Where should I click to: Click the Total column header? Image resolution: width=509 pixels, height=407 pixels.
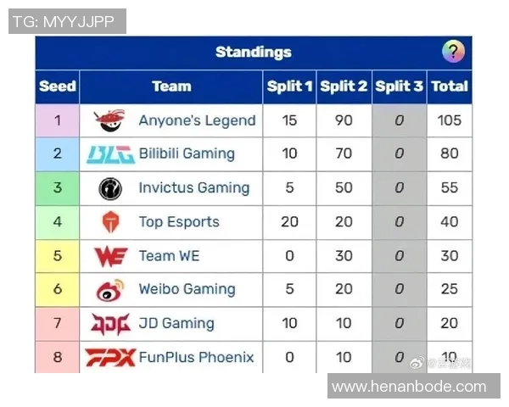coord(450,86)
